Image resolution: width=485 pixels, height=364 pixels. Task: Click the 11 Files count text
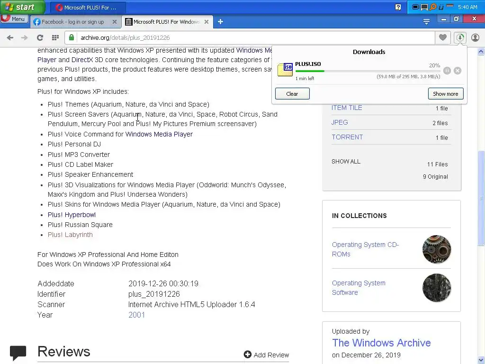[437, 164]
